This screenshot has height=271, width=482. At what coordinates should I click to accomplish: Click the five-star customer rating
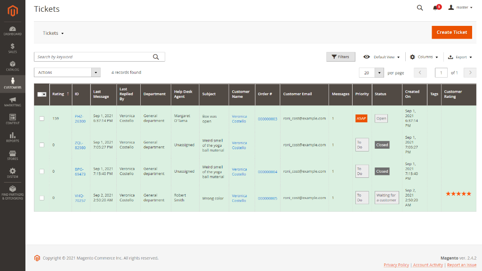458,193
